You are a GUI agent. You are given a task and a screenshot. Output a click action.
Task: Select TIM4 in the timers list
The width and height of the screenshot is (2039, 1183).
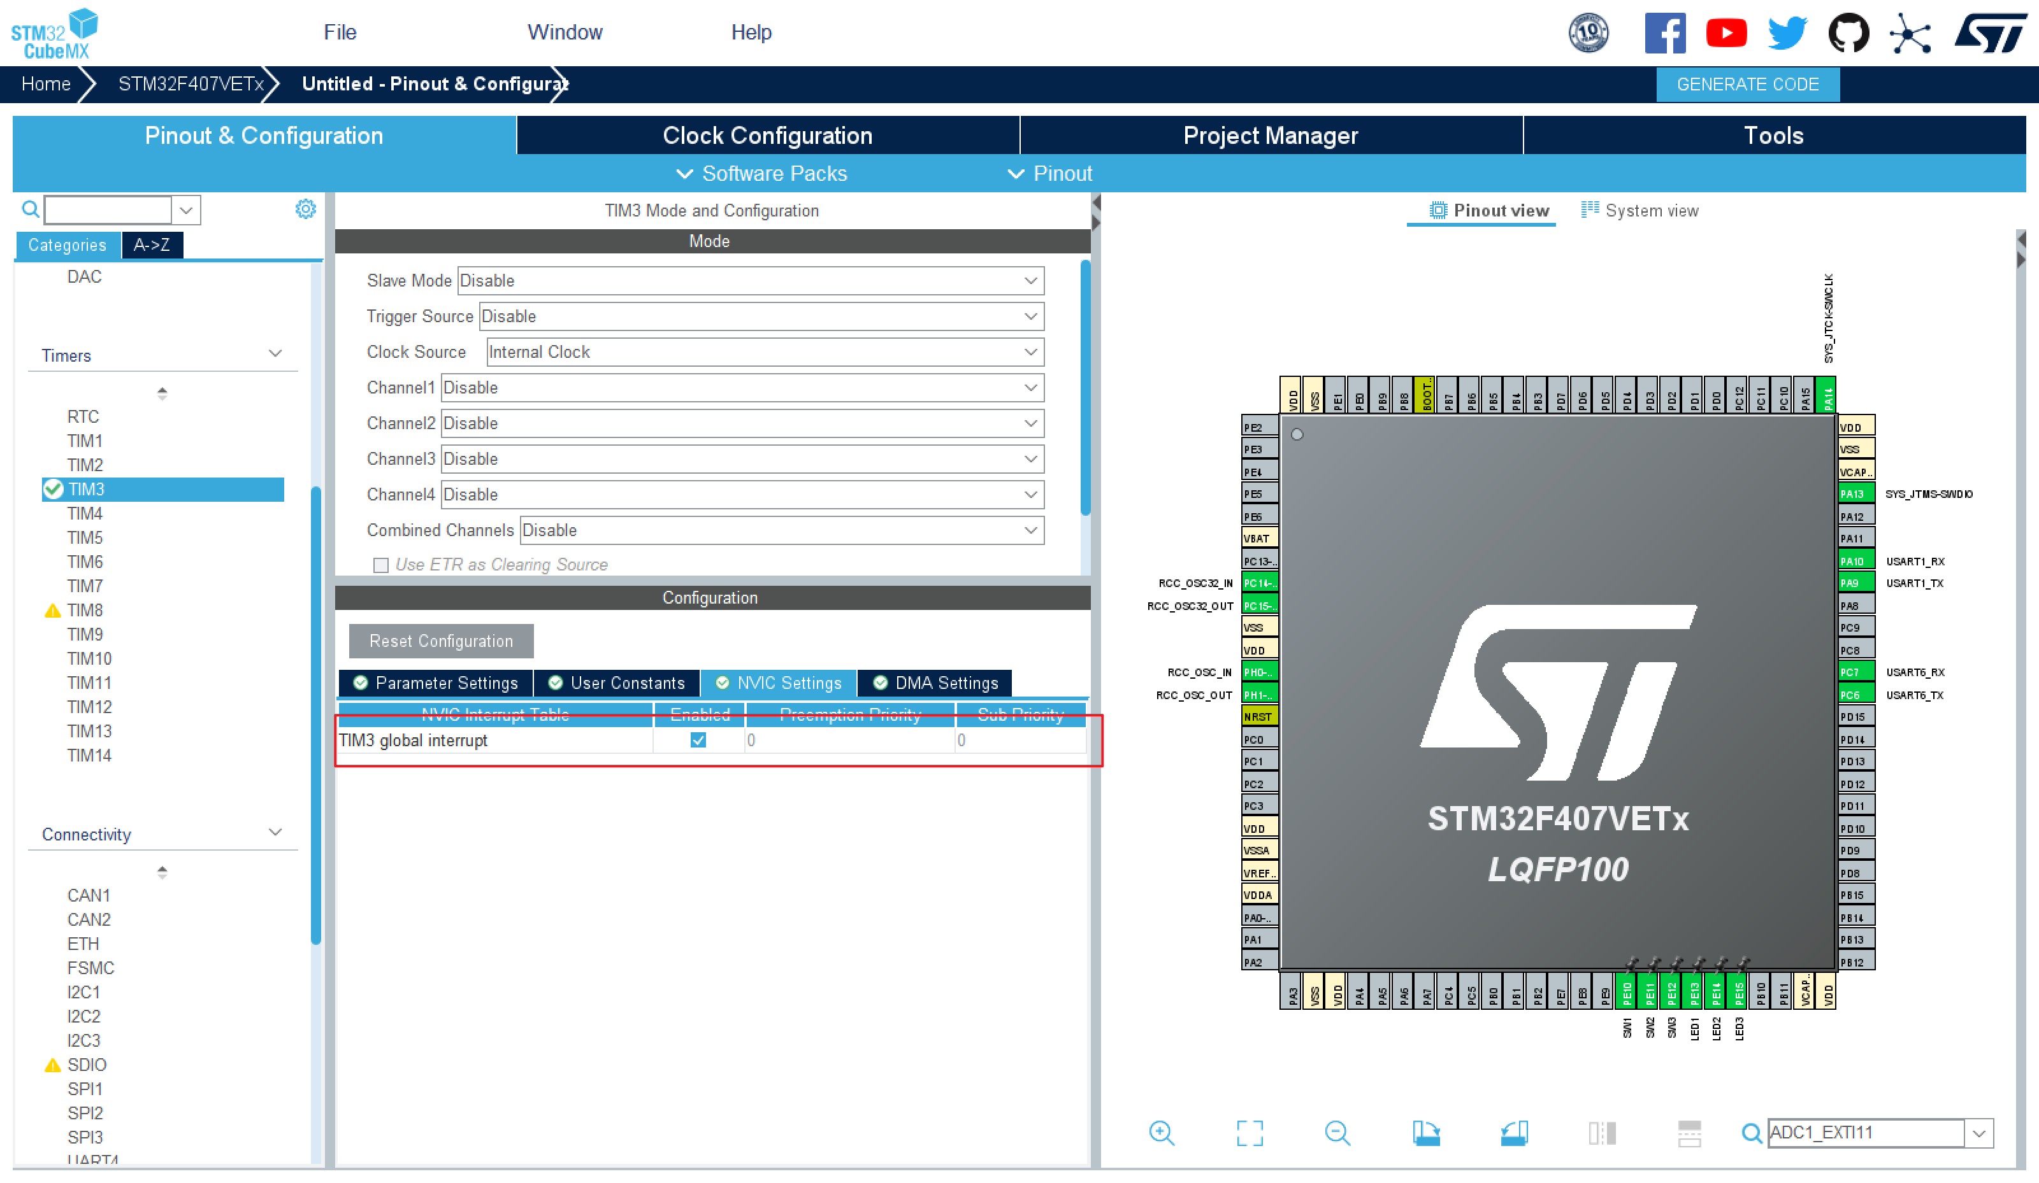pos(85,513)
